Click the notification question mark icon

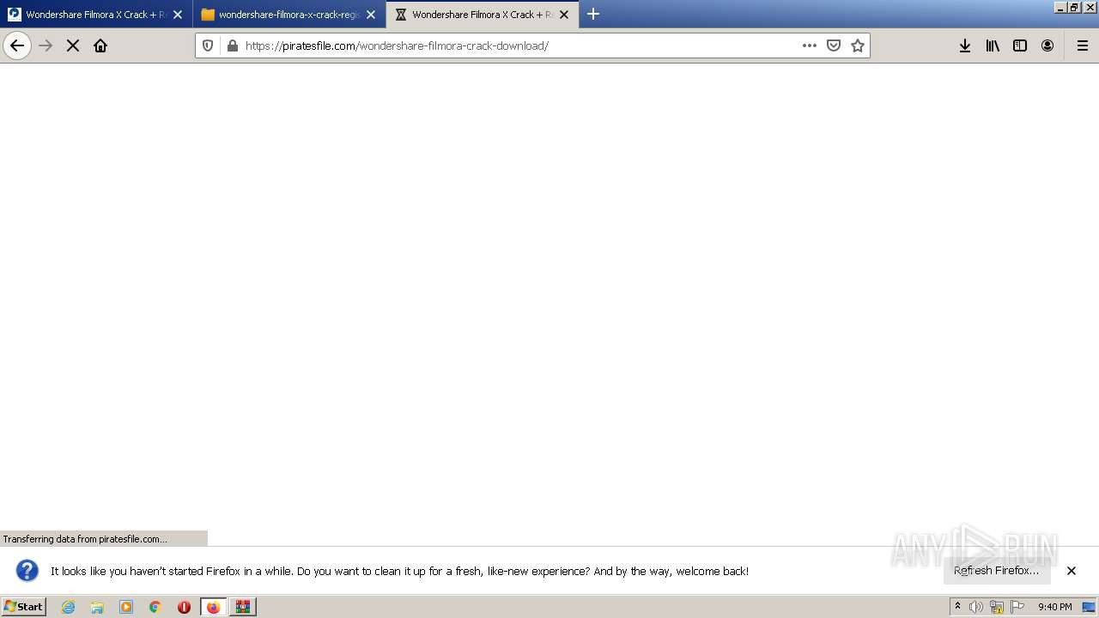pyautogui.click(x=27, y=571)
